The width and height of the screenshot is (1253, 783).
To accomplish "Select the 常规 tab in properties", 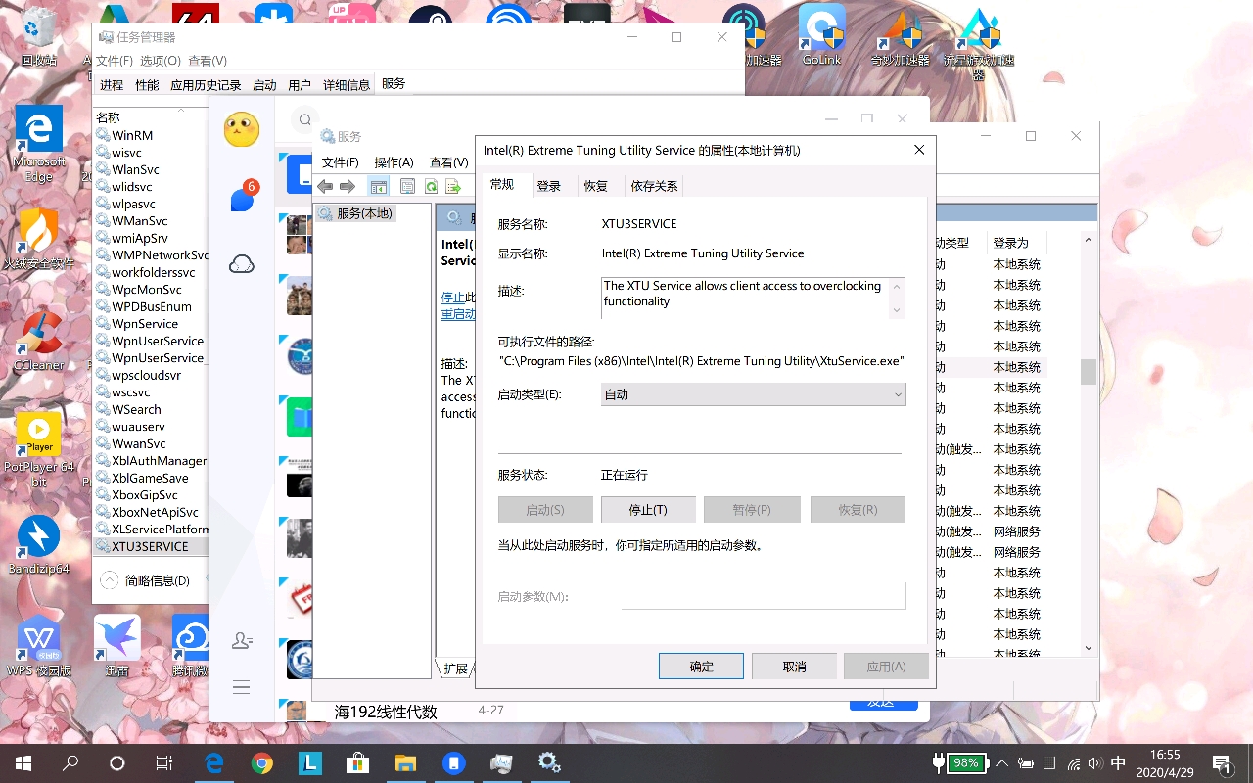I will pyautogui.click(x=502, y=184).
